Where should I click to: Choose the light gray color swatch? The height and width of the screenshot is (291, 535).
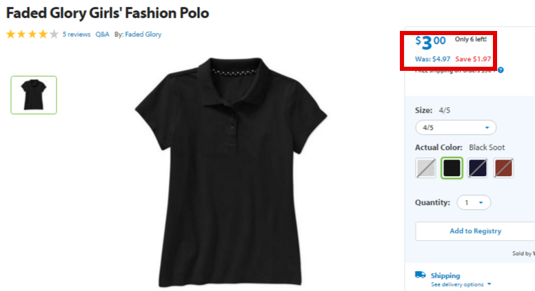[425, 168]
